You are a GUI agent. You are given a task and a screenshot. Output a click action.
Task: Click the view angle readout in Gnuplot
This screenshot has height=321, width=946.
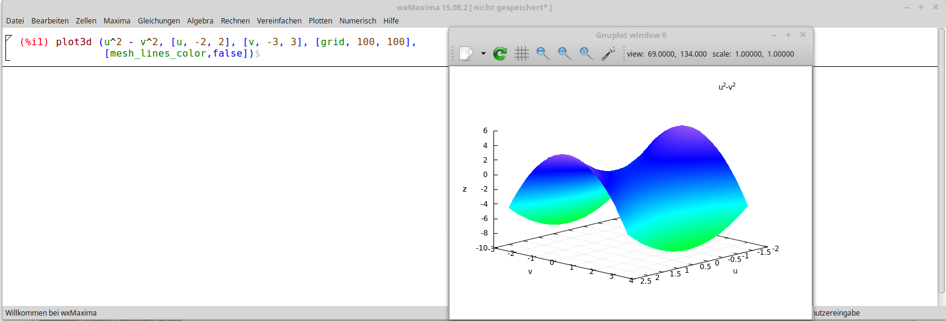pyautogui.click(x=667, y=54)
